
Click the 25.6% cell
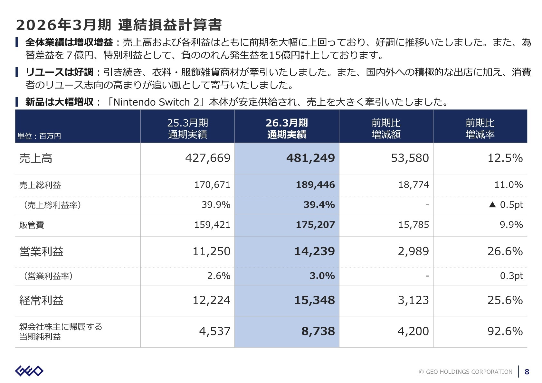tap(505, 300)
